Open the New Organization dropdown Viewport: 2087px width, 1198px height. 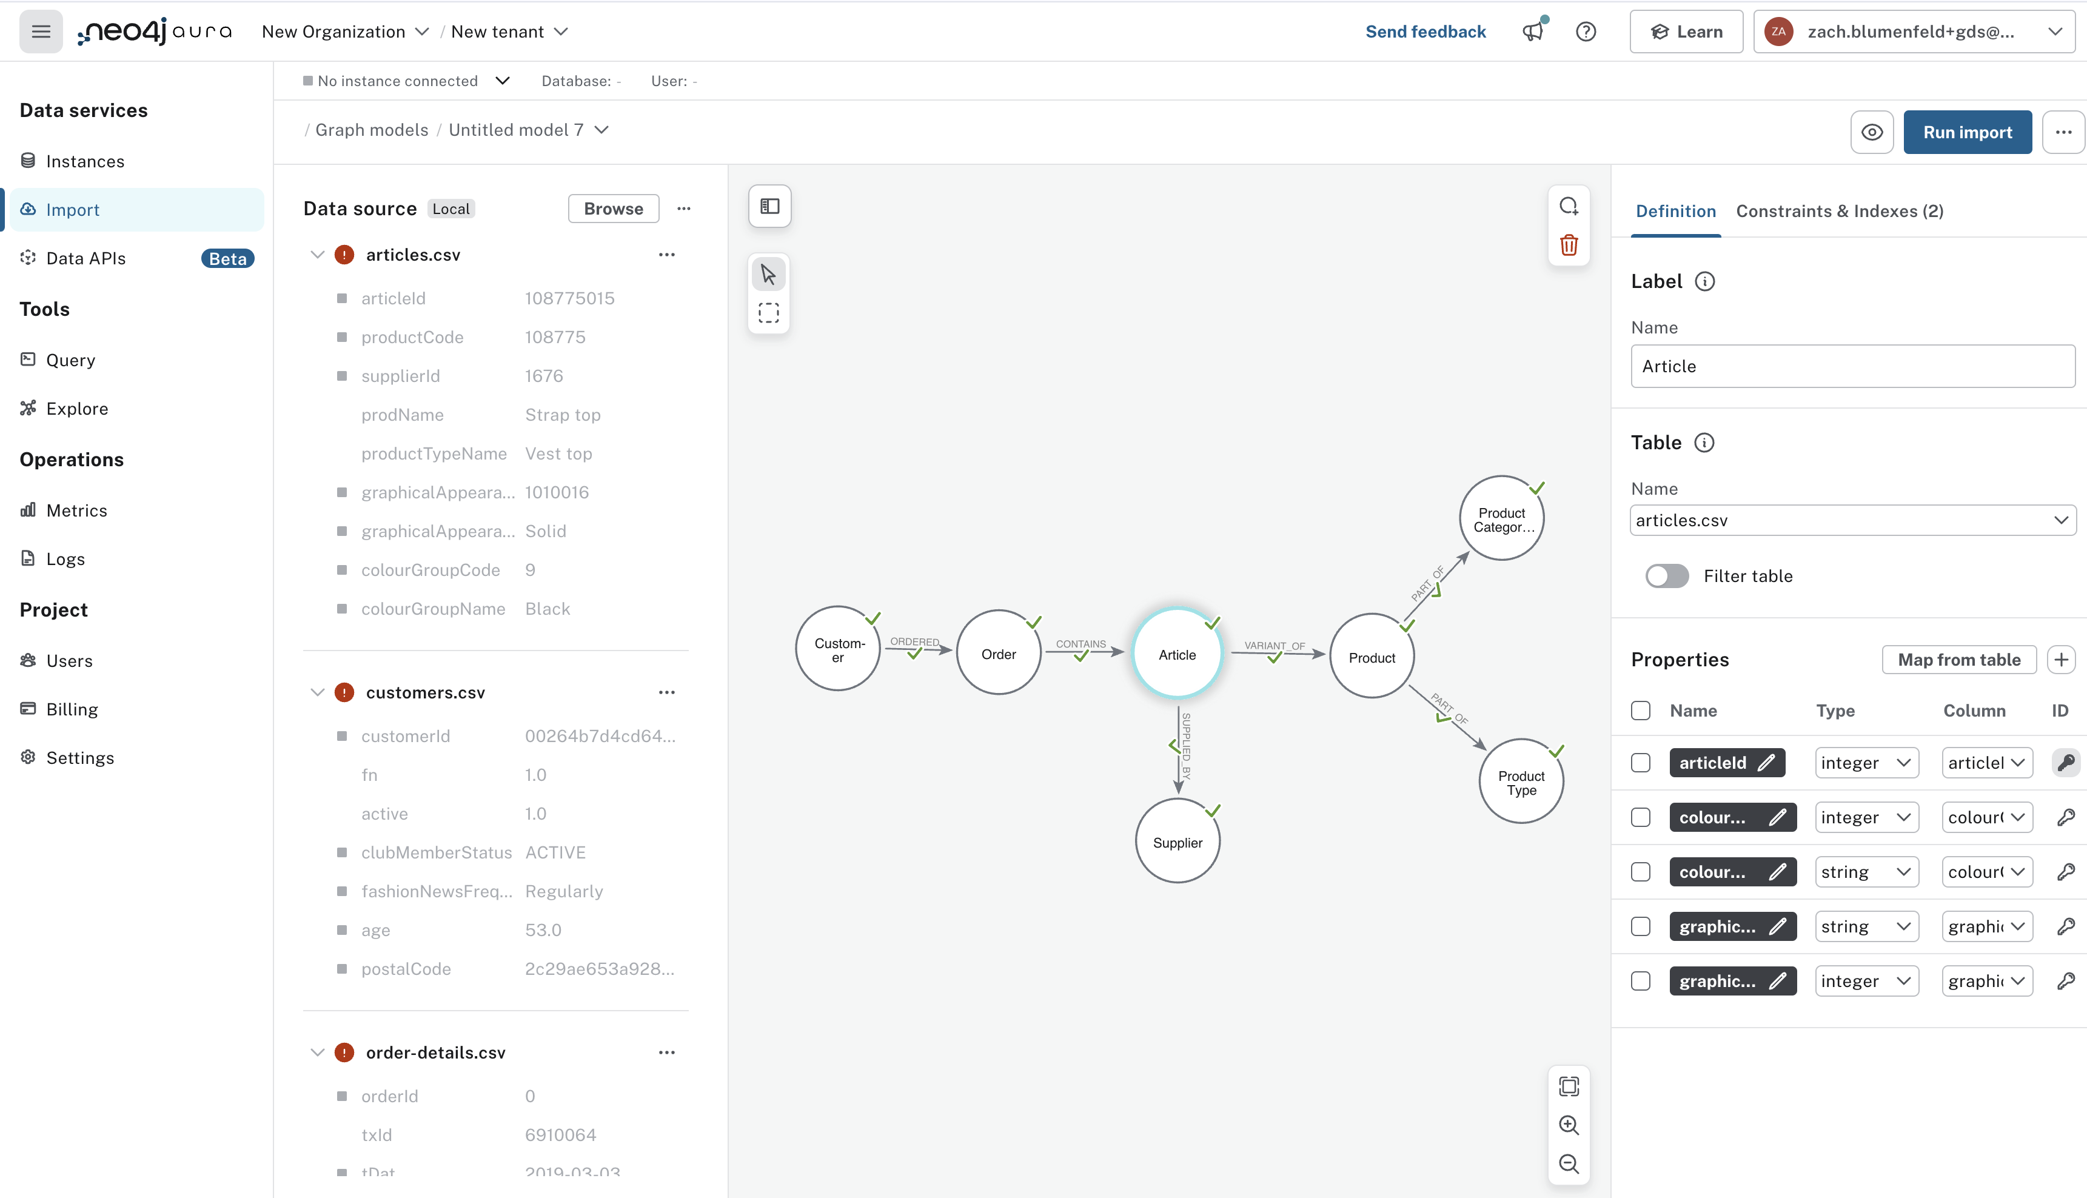tap(344, 32)
